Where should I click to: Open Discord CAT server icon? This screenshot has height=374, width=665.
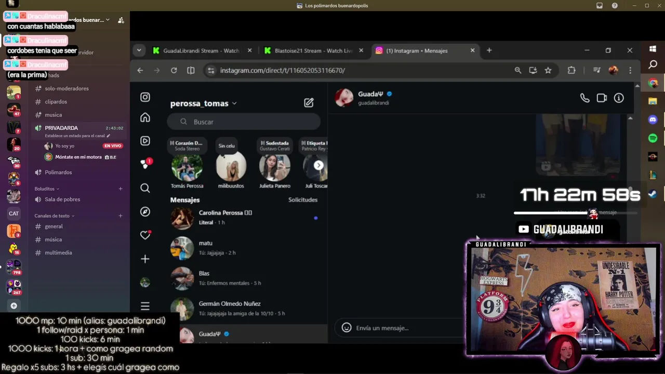pyautogui.click(x=14, y=213)
